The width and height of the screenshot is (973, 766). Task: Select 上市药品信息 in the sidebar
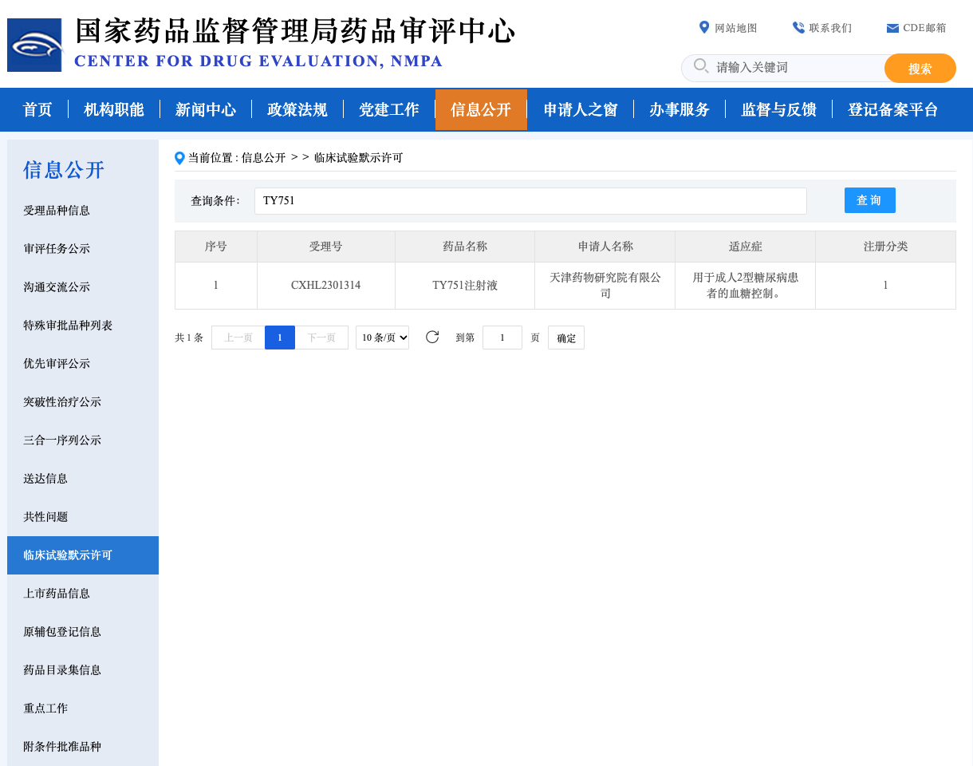pyautogui.click(x=57, y=594)
